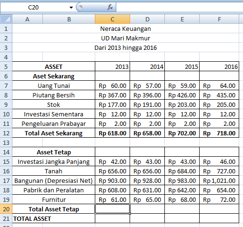The height and width of the screenshot is (227, 243).
Task: Select row 1 header
Action: (x=6, y=28)
